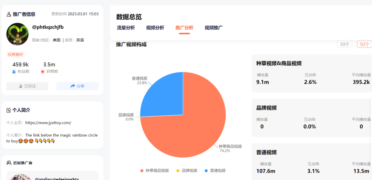Image resolution: width=372 pixels, height=180 pixels.
Task: Toggle 种草商品视频 legend item
Action: 155,170
